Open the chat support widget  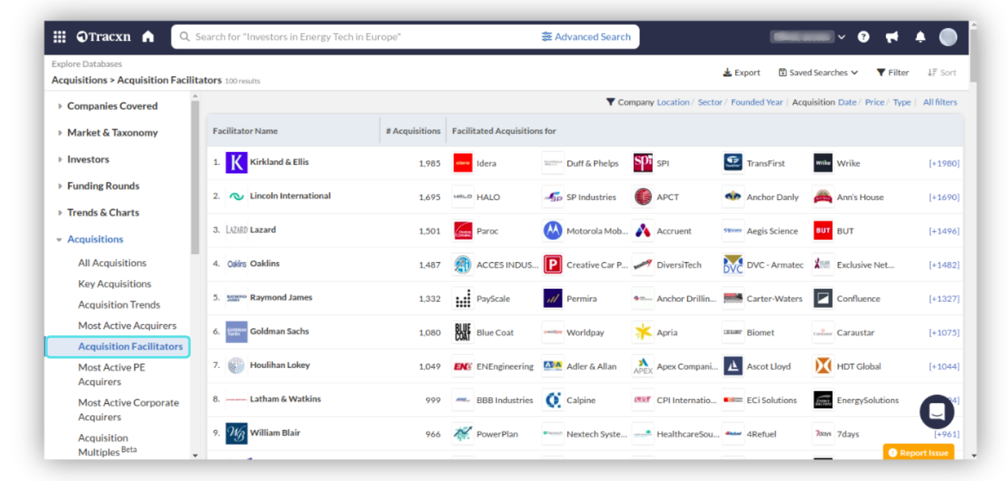pos(937,412)
